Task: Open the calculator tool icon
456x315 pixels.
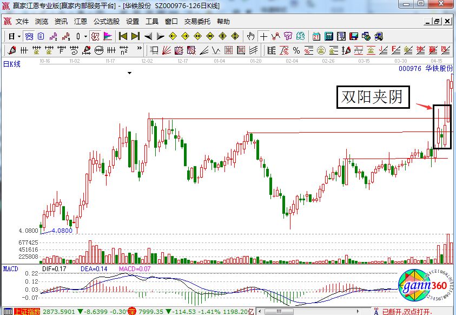Action: (x=328, y=36)
